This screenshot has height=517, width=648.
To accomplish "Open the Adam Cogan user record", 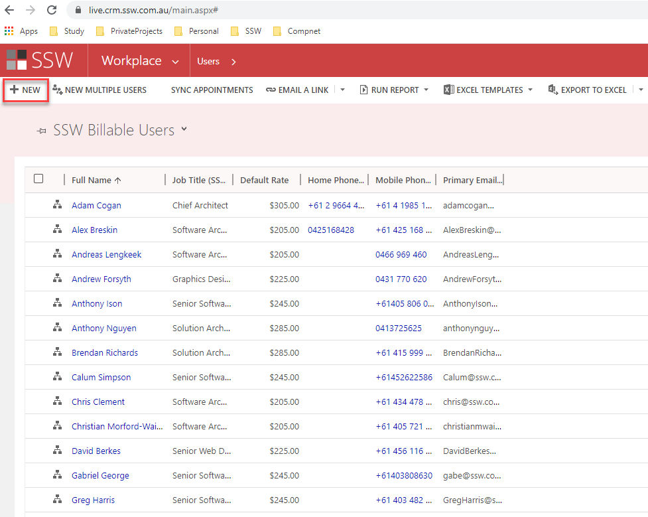I will pyautogui.click(x=96, y=206).
